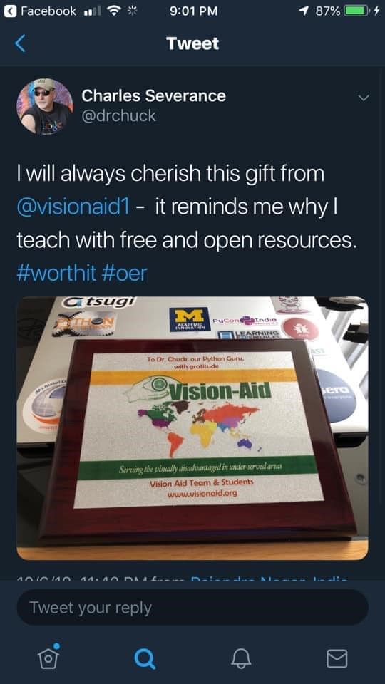Tap the @drchuck handle

click(119, 115)
